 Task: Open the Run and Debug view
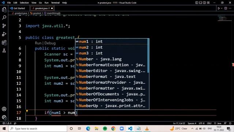click(4, 34)
